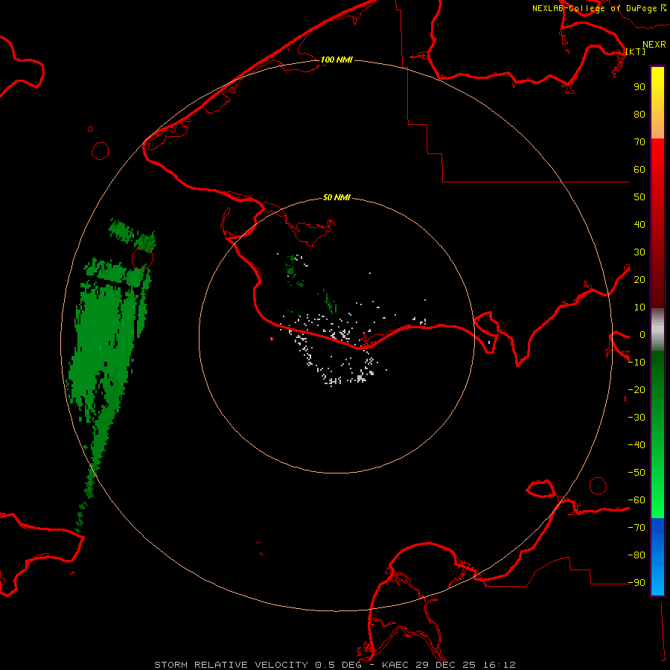Click the positive 50 value on velocity scale

639,197
